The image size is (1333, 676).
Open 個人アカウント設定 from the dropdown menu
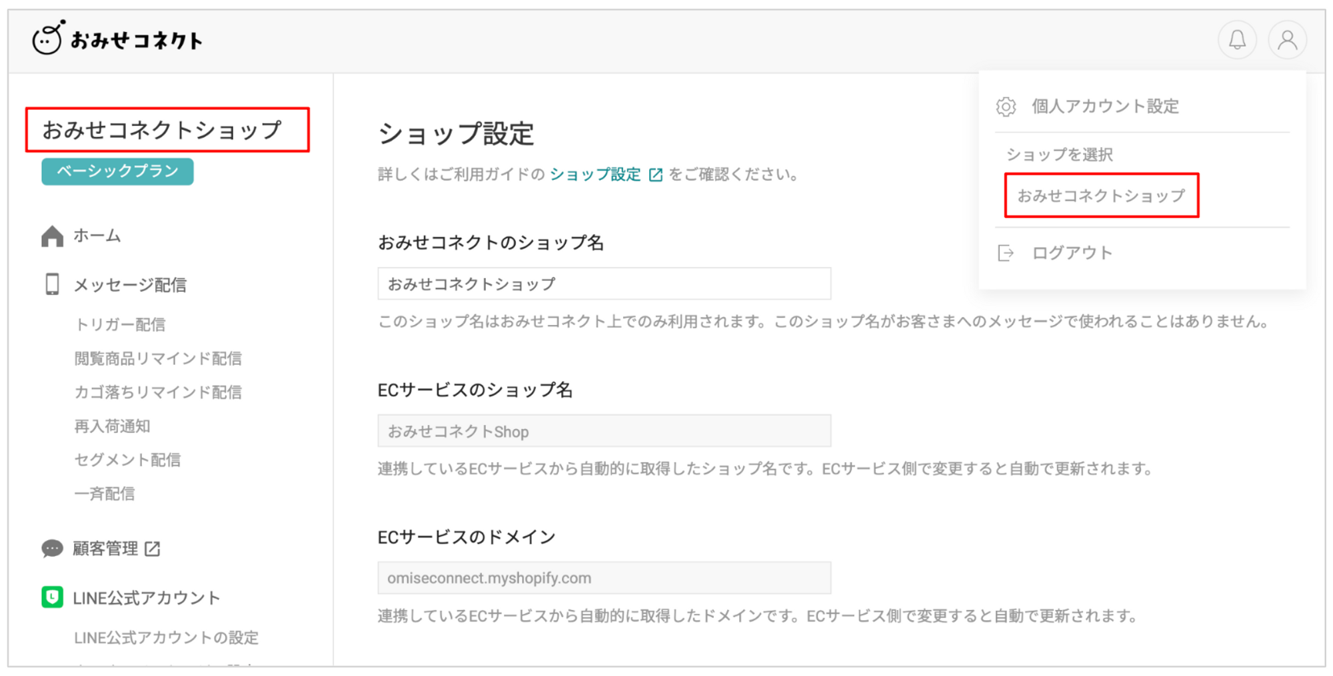(1105, 107)
